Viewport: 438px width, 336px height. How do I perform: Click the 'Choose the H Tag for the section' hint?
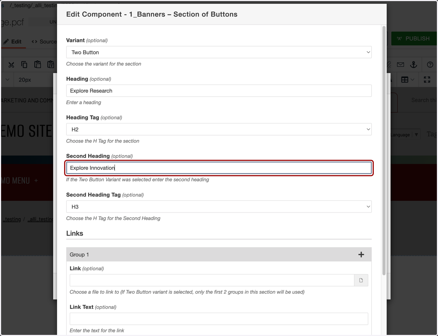[x=103, y=141]
